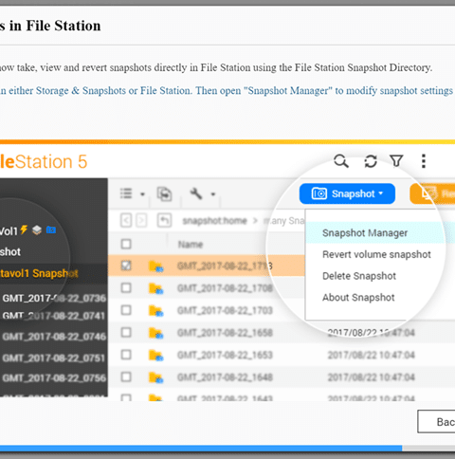Click the folder icon of GMT_2017-08-22_1653
Screen dimensions: 455x459
(x=155, y=355)
